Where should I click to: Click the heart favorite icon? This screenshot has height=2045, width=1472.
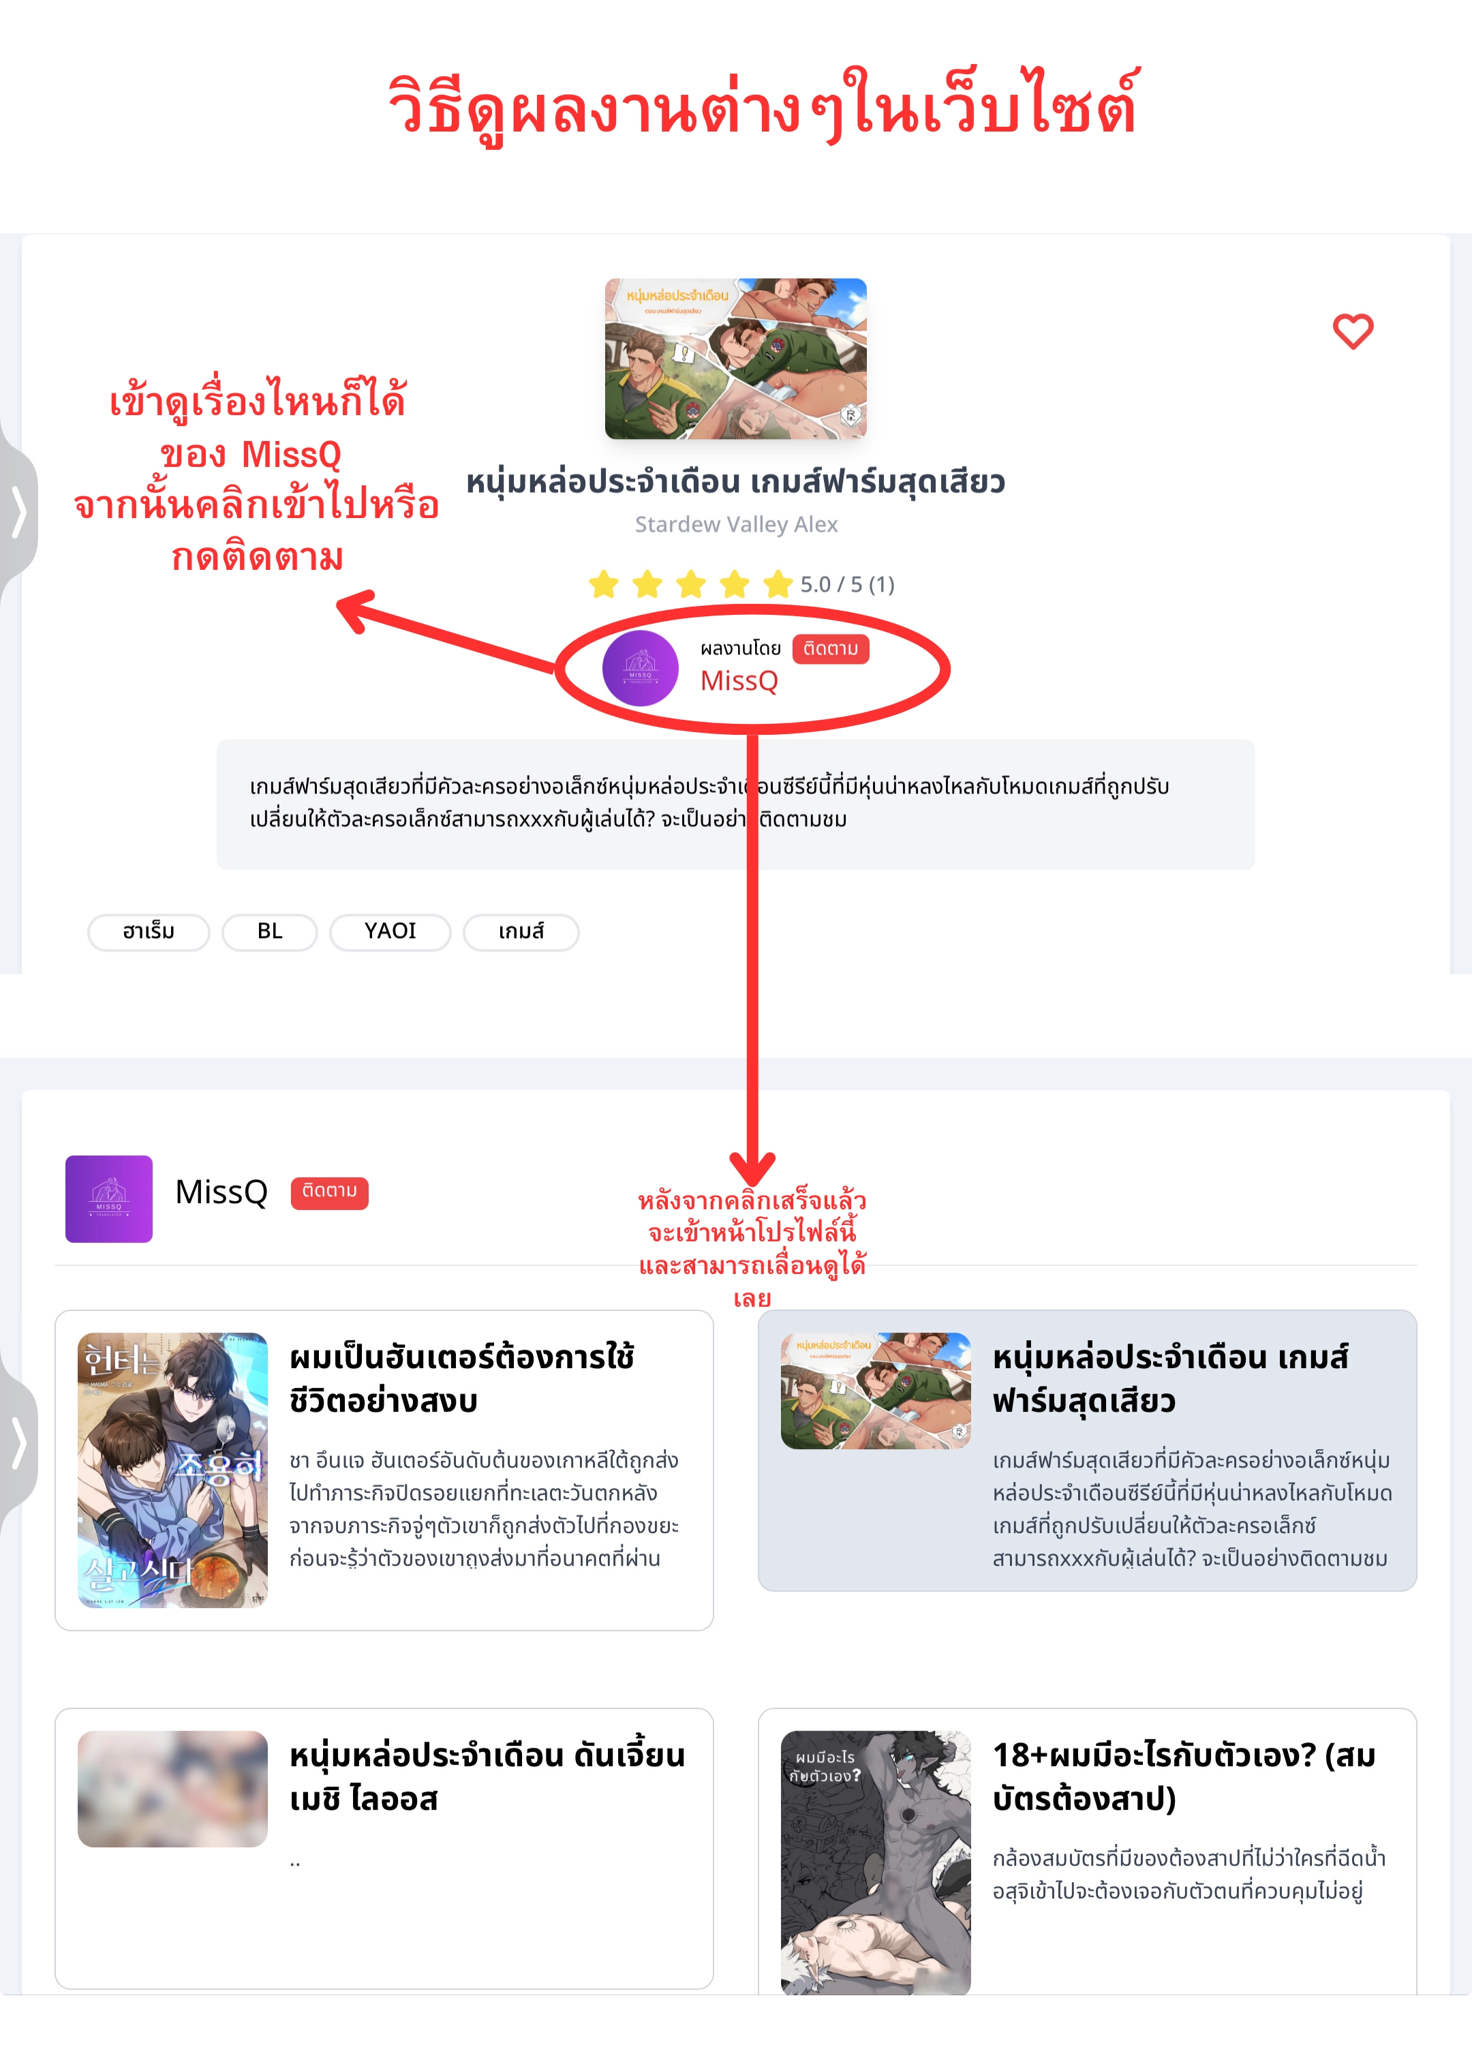(x=1353, y=331)
